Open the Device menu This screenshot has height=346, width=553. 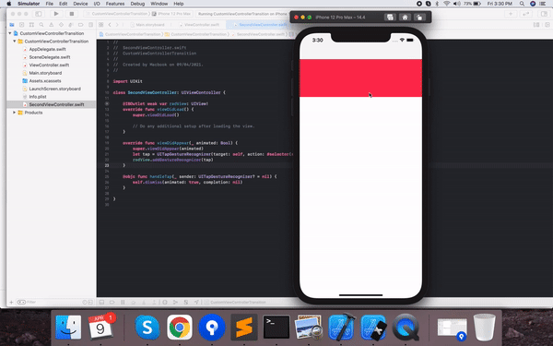pos(80,4)
